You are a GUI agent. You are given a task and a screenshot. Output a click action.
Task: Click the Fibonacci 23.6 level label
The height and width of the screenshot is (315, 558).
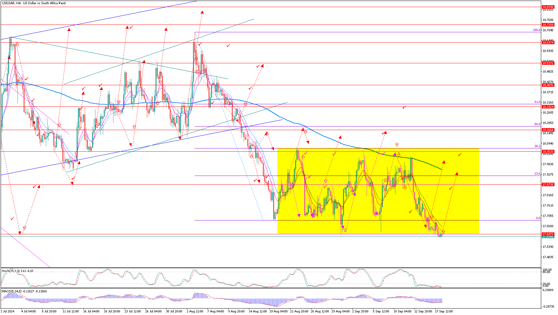[537, 174]
